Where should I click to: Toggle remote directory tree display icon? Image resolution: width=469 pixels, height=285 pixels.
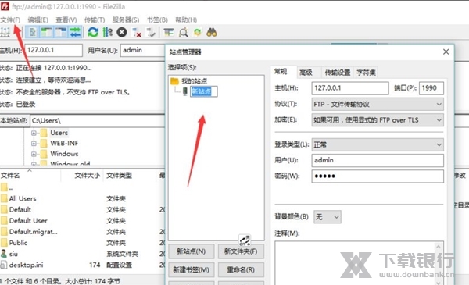click(x=61, y=32)
